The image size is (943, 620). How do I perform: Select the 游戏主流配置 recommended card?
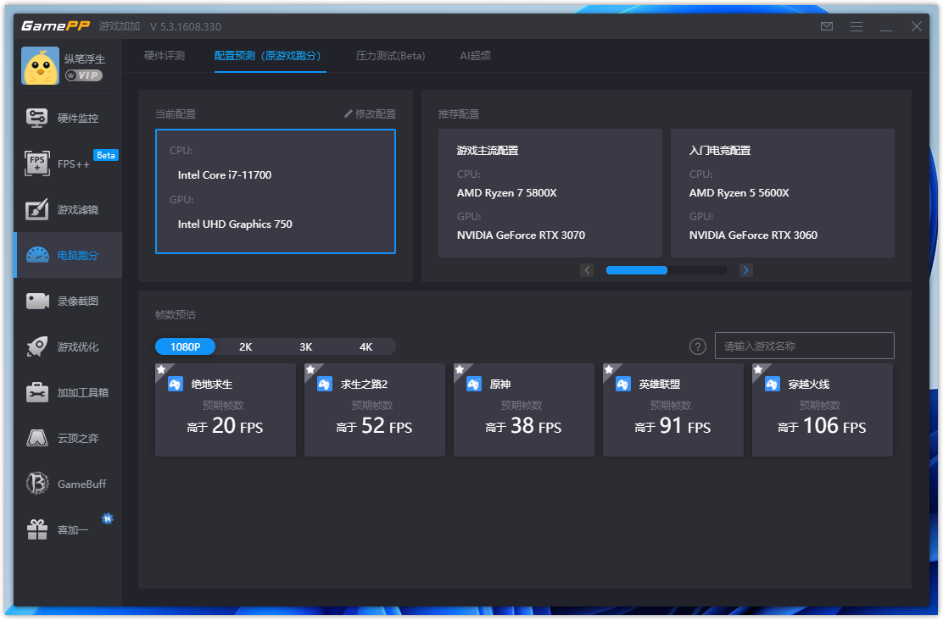(550, 193)
